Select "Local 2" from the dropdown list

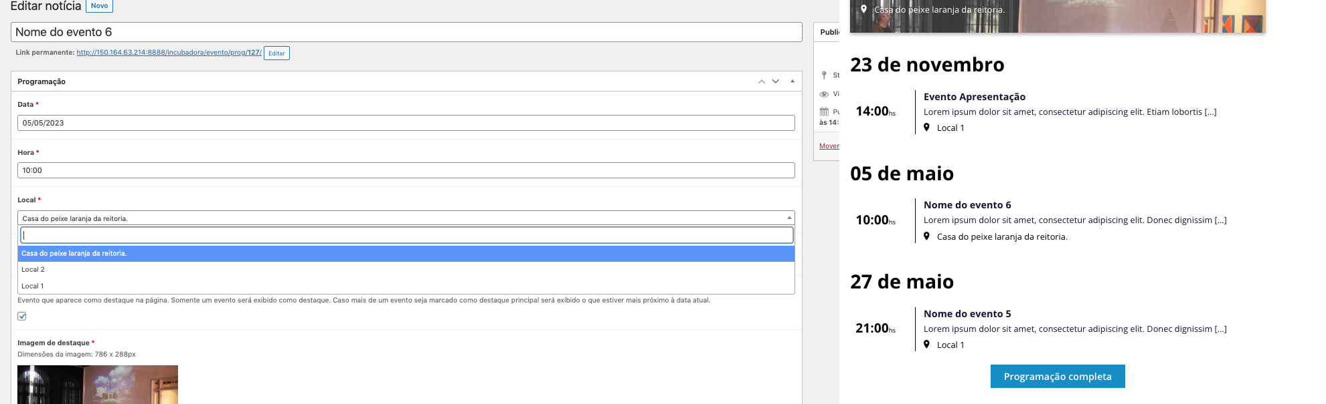pos(33,270)
